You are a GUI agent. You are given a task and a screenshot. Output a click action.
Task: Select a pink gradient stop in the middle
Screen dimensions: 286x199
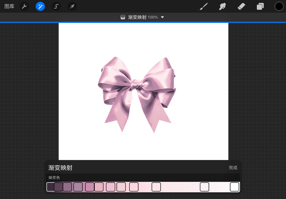click(x=111, y=187)
